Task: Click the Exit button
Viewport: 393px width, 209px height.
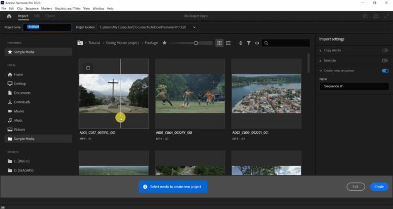Action: (x=356, y=187)
